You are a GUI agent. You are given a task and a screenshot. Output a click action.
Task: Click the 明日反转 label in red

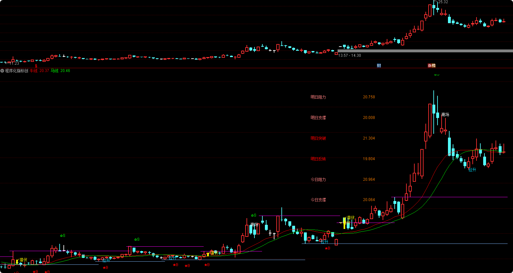coord(318,159)
